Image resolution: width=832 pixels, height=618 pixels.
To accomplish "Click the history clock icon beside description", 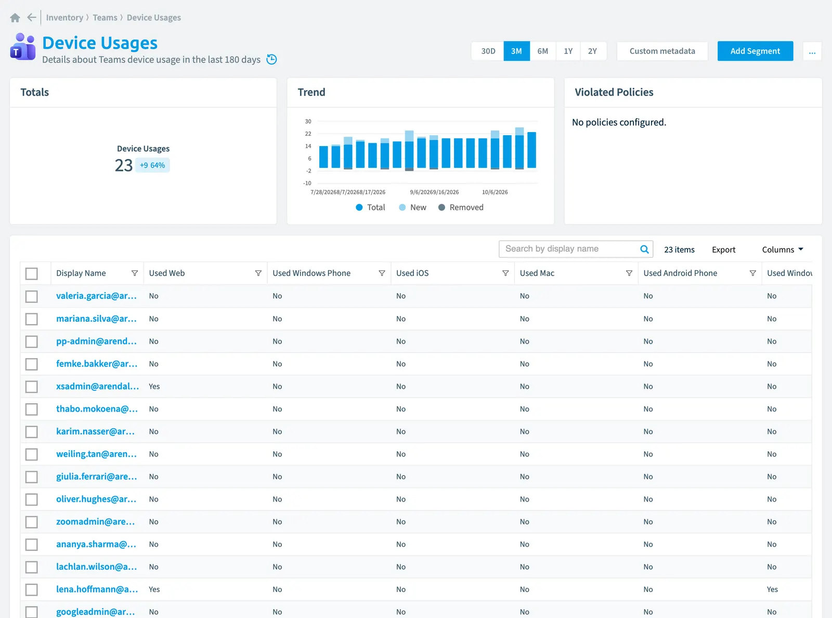I will coord(271,59).
